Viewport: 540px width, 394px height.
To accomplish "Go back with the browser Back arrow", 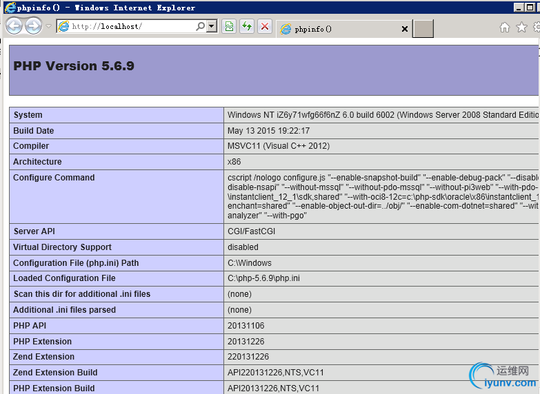I will click(14, 25).
